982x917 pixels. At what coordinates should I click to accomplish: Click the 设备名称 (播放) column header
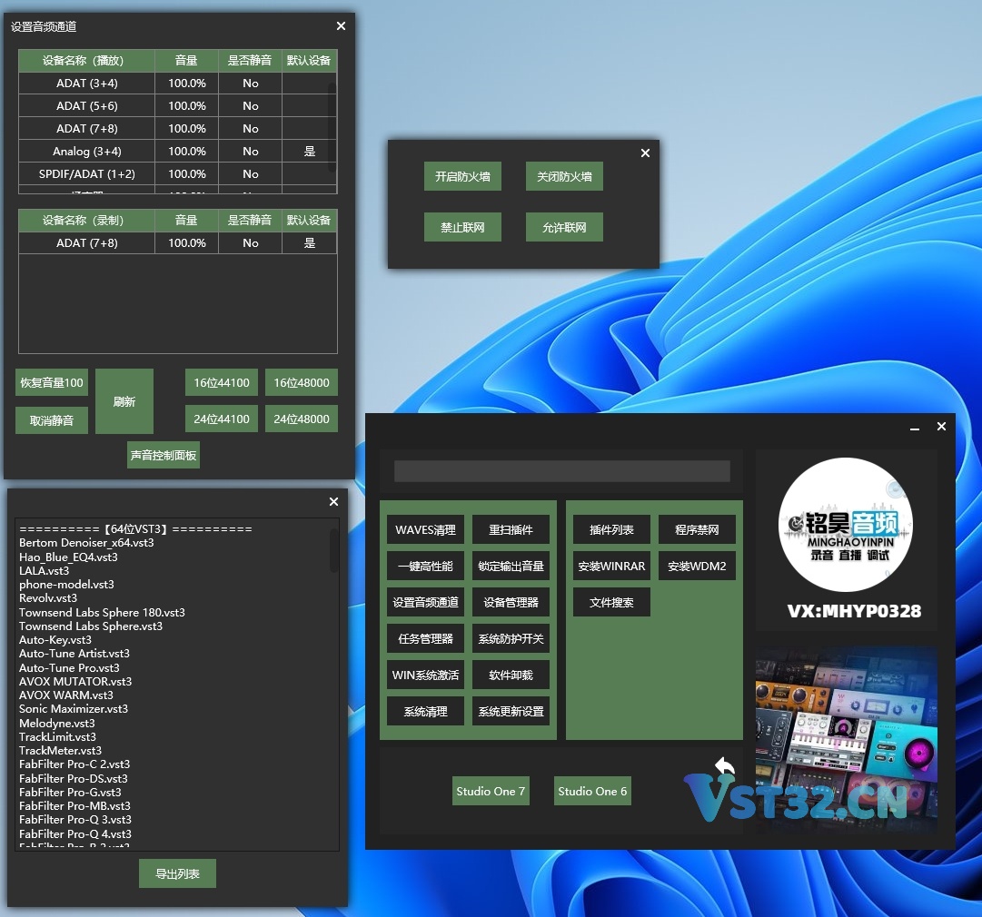coord(86,61)
